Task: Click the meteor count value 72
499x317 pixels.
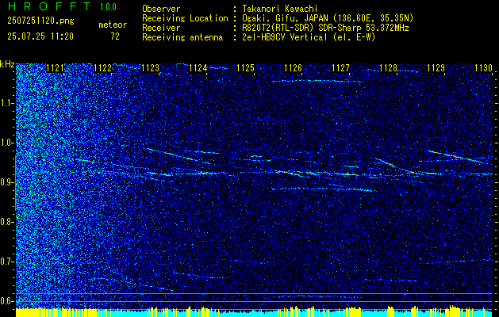Action: tap(115, 36)
